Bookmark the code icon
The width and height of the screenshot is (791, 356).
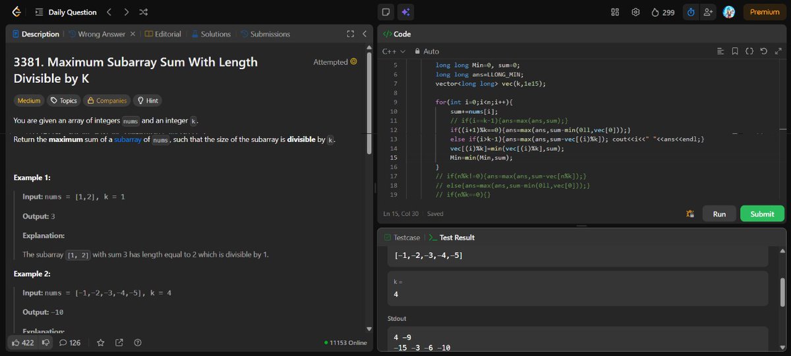(x=735, y=51)
